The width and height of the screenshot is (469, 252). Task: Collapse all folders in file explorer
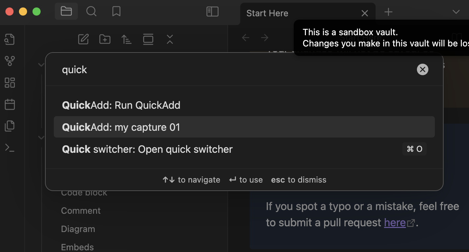click(170, 39)
